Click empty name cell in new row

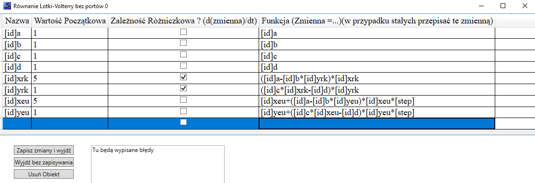(17, 123)
